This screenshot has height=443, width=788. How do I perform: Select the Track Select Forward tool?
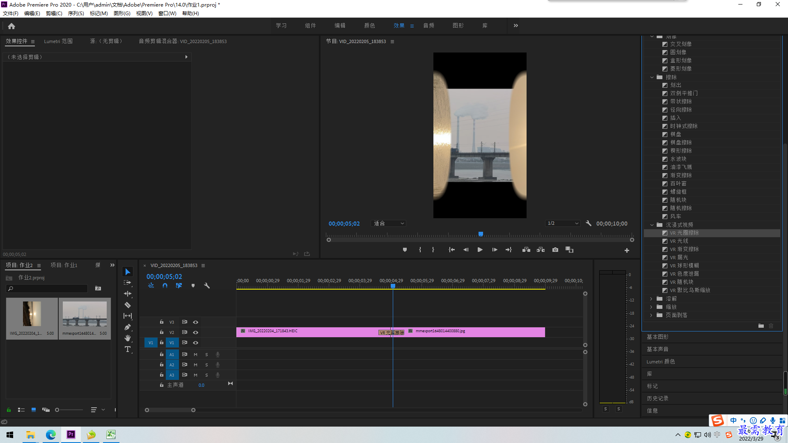click(128, 283)
